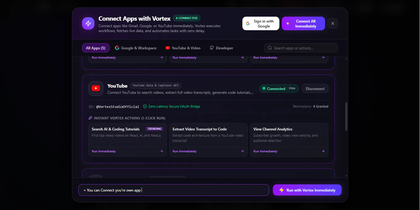420x210 pixels.
Task: Click the search magnifier icon
Action: (270, 48)
